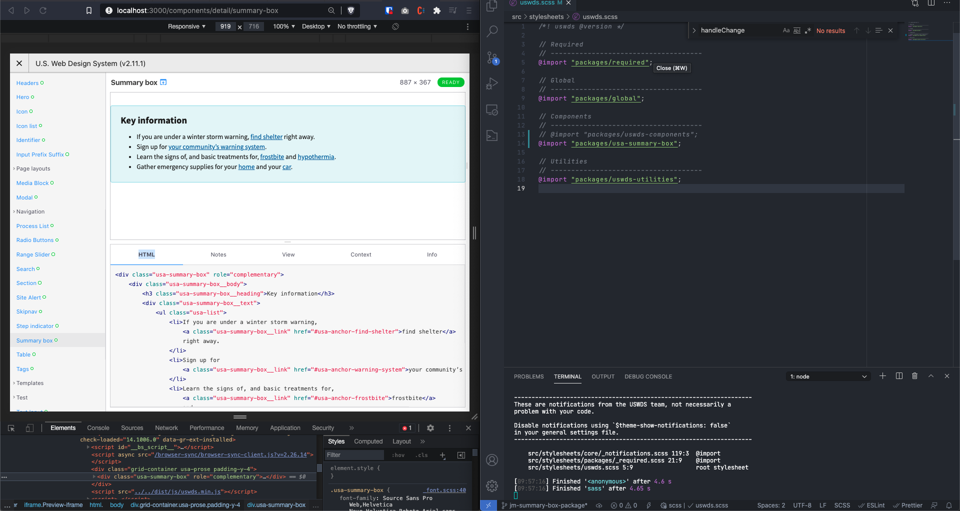Switch to the Notes tab in the component panel
Screen dimensions: 960x511
click(218, 254)
